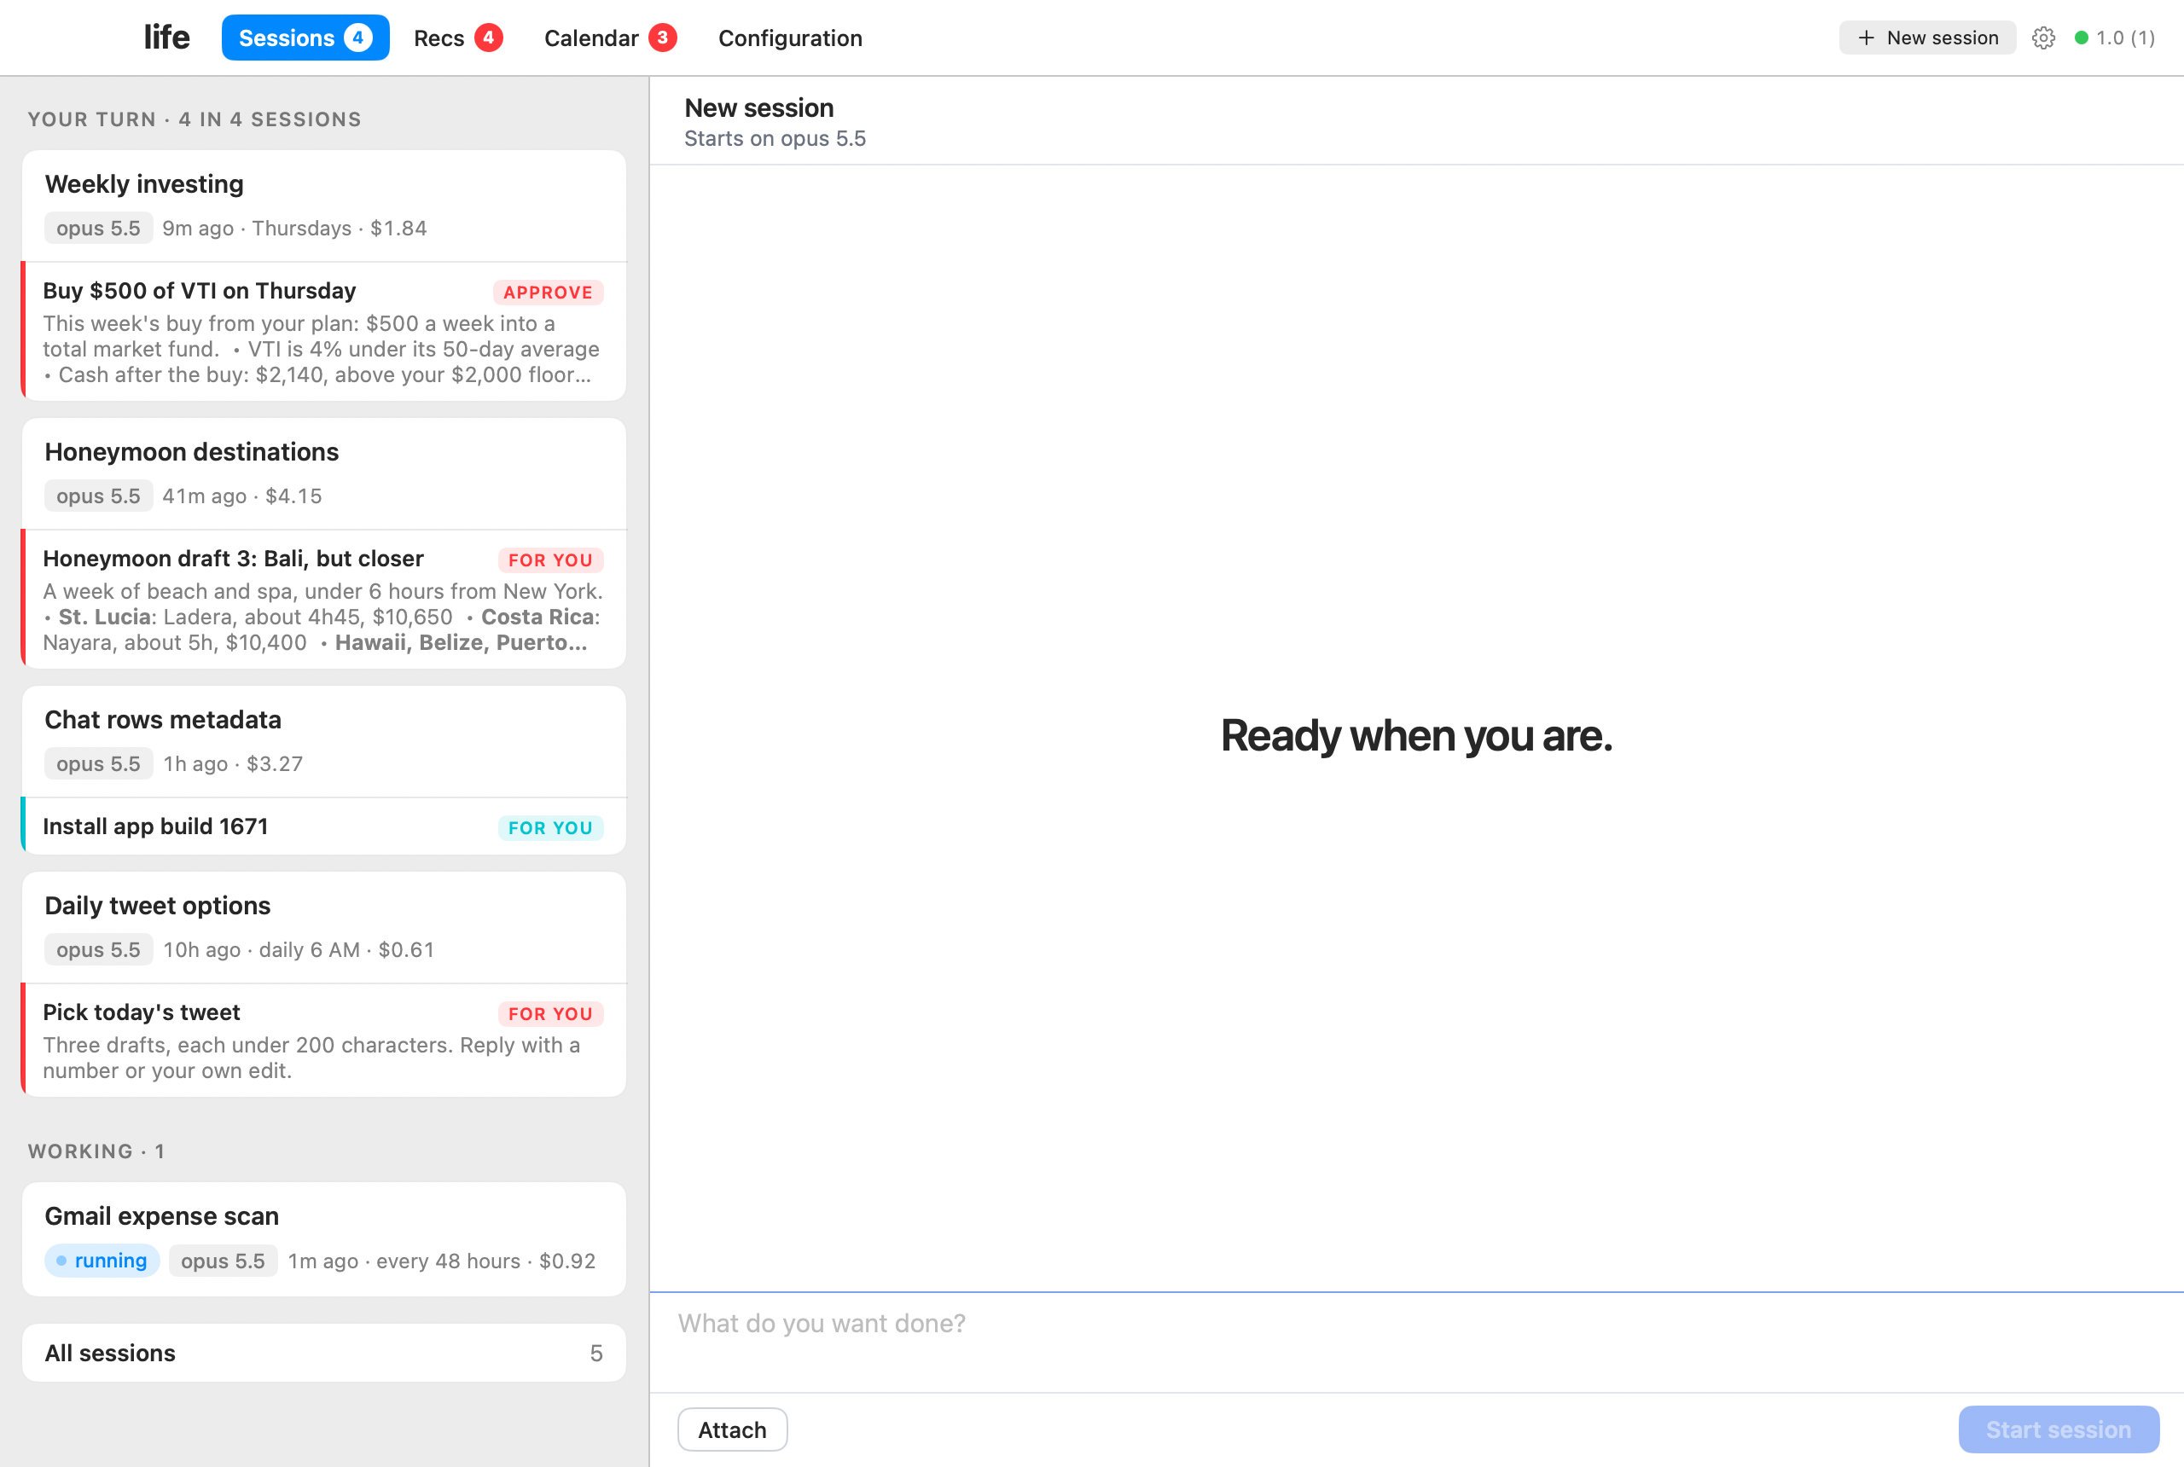
Task: Open the Daily tweet options session
Action: (324, 927)
